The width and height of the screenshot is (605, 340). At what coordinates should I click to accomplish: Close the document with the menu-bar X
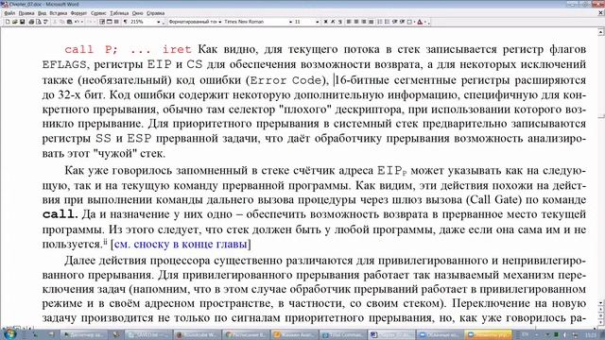(600, 13)
